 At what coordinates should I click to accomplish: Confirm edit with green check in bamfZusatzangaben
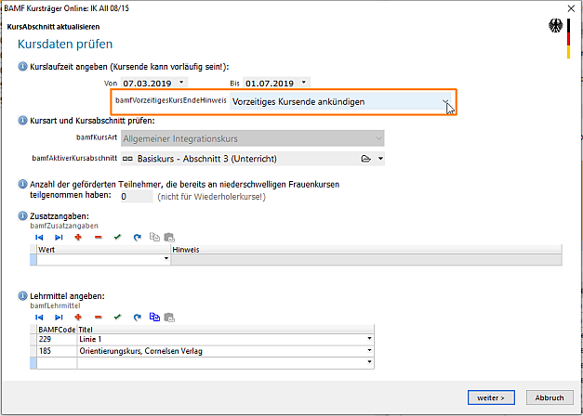118,238
